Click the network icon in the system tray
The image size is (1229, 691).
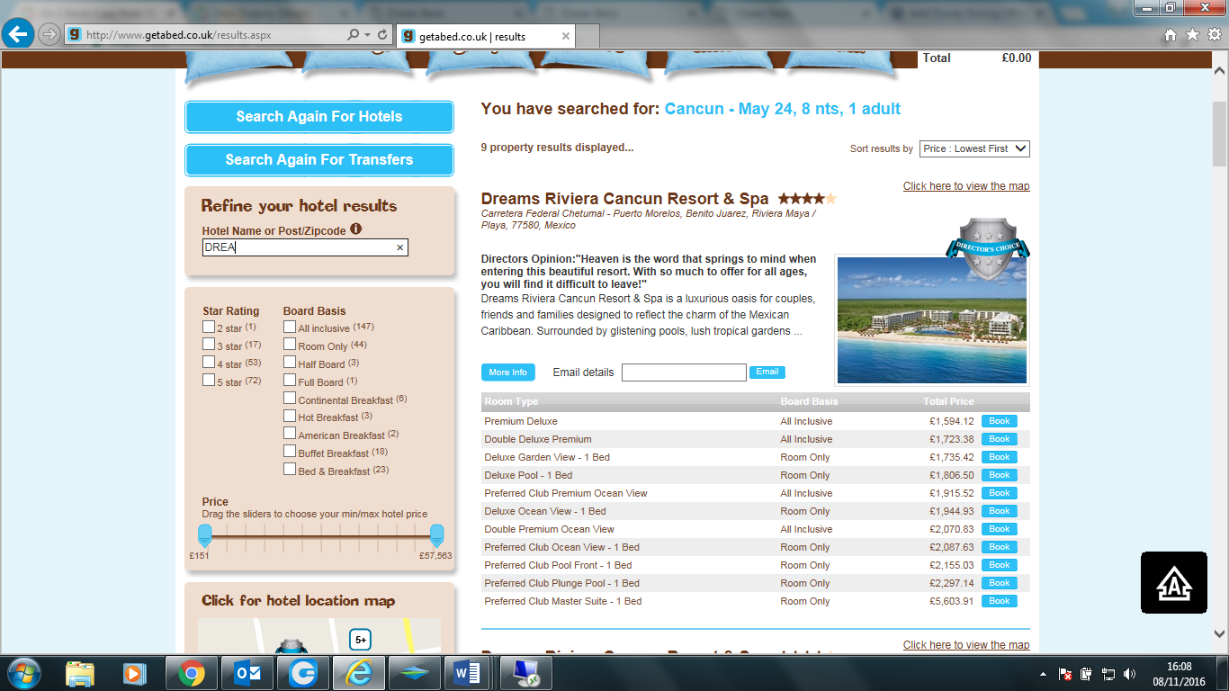pos(1108,674)
